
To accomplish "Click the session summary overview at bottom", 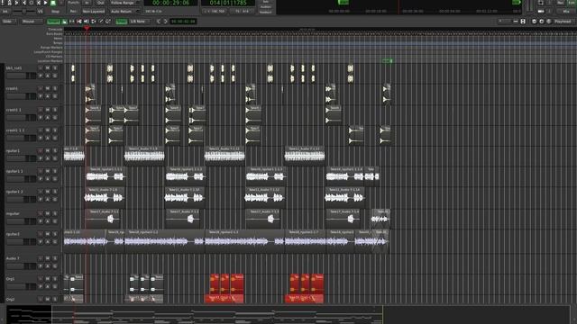I will [x=288, y=314].
